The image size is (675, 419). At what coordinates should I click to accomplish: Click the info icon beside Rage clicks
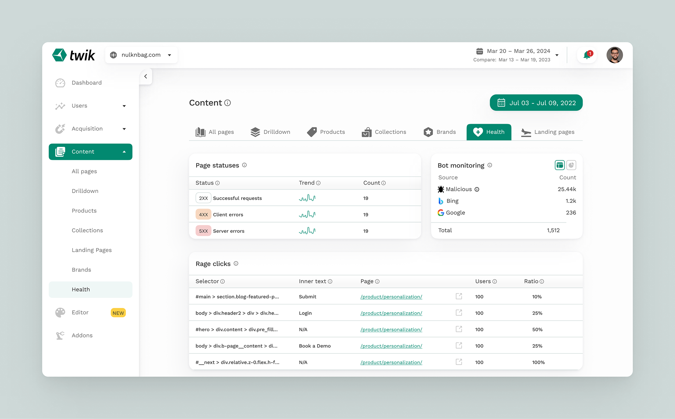[236, 264]
